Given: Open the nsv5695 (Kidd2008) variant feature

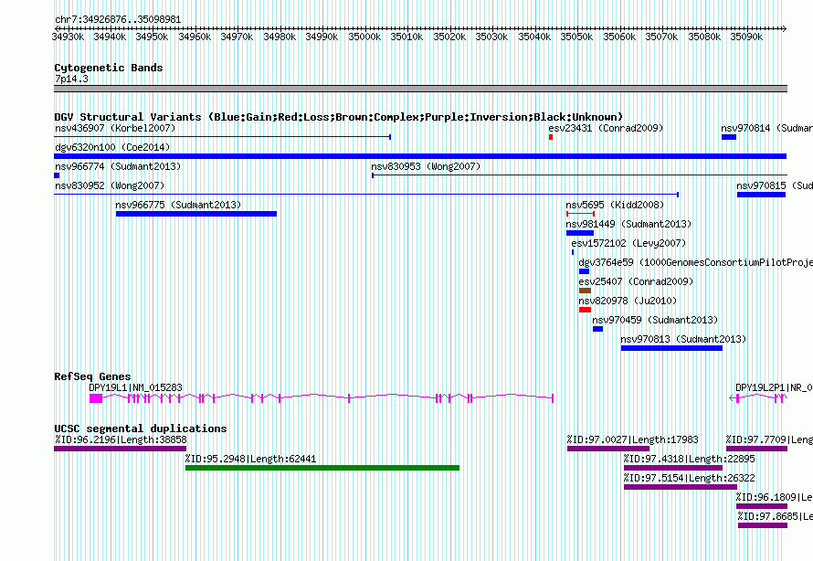Looking at the screenshot, I should 580,214.
